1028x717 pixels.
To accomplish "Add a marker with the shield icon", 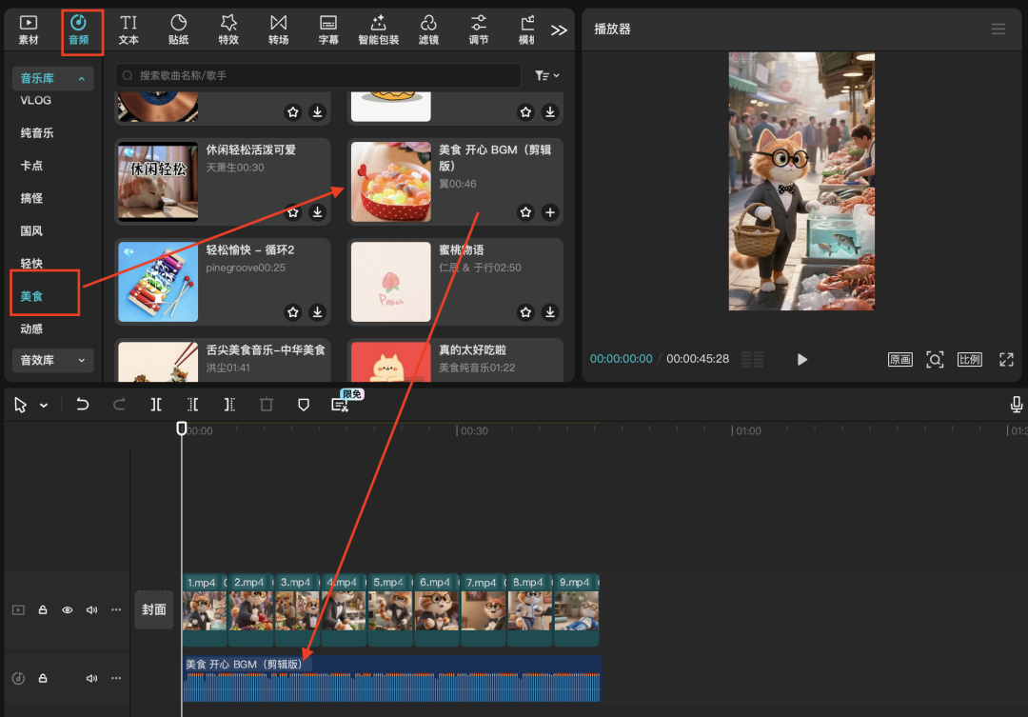I will (x=304, y=405).
